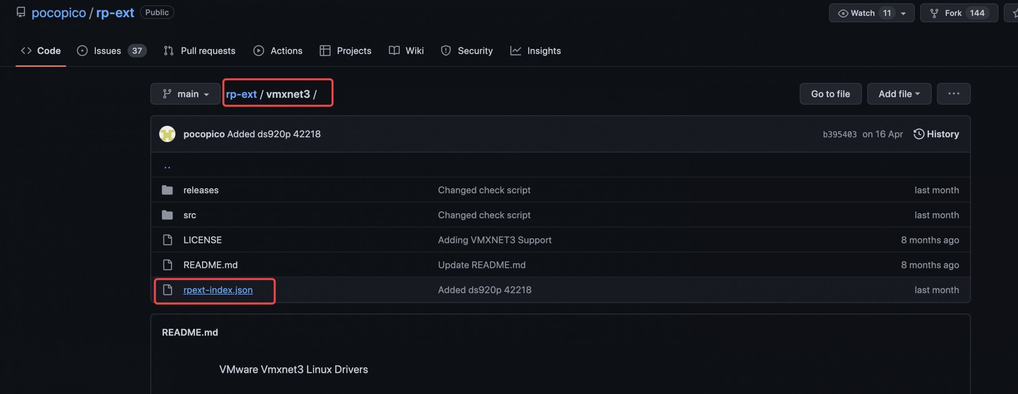
Task: Click the Fork button
Action: click(x=959, y=13)
